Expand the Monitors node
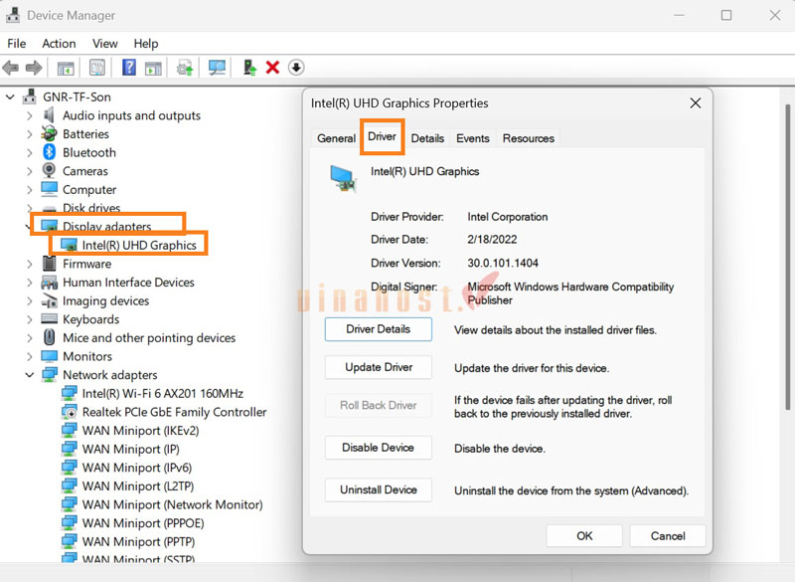 [x=30, y=356]
